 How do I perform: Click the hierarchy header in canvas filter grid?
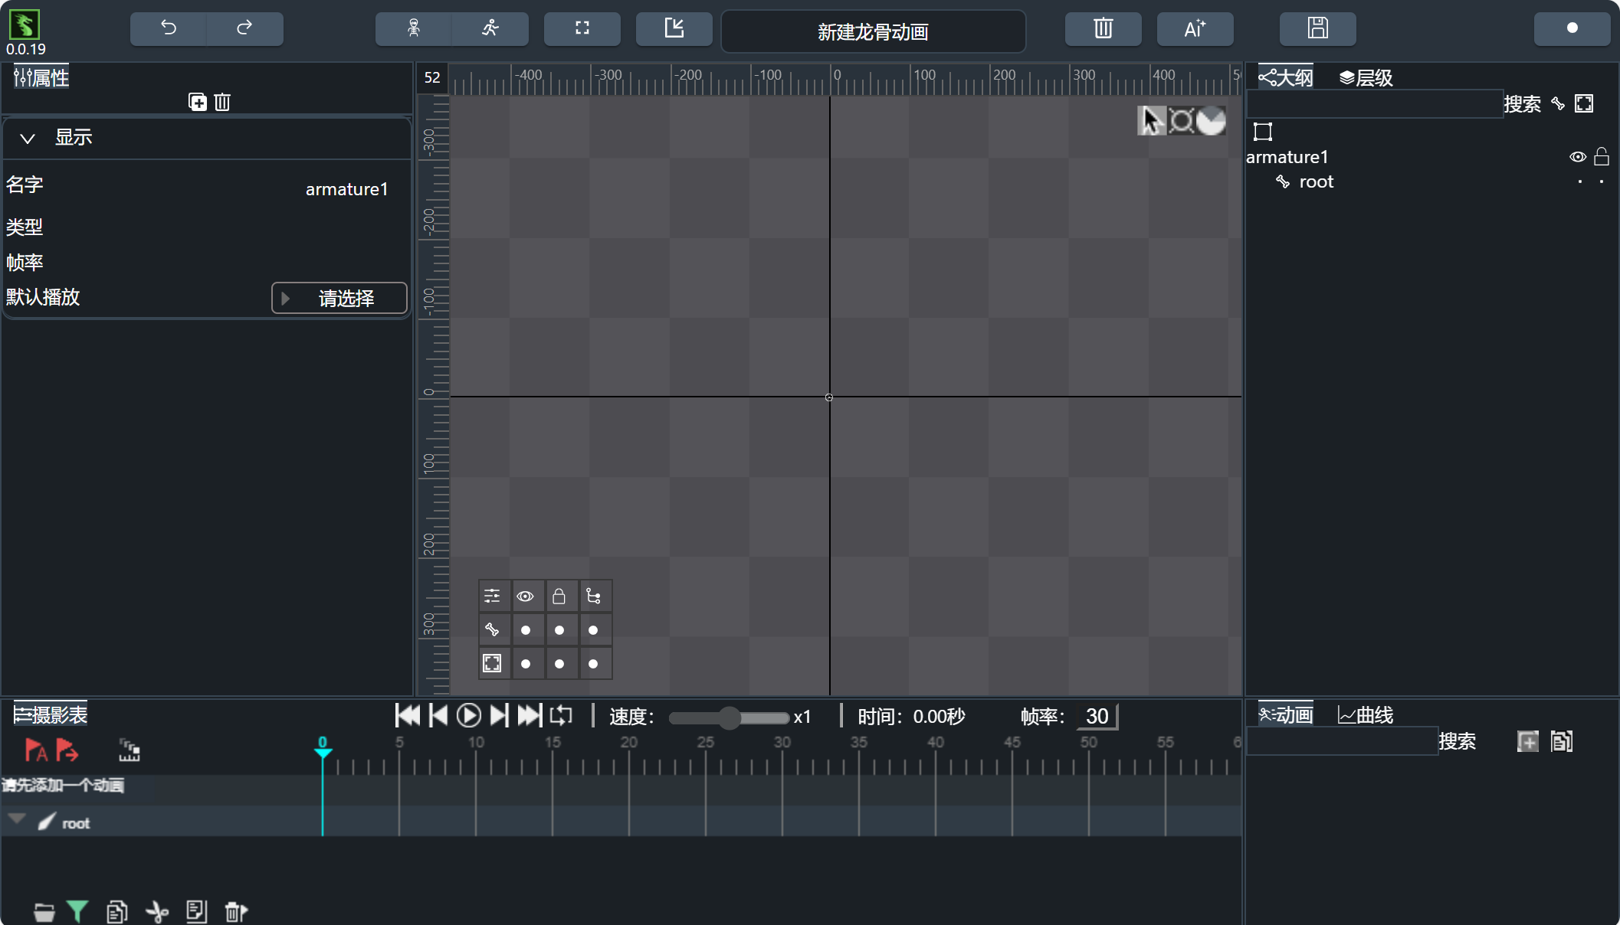tap(593, 596)
